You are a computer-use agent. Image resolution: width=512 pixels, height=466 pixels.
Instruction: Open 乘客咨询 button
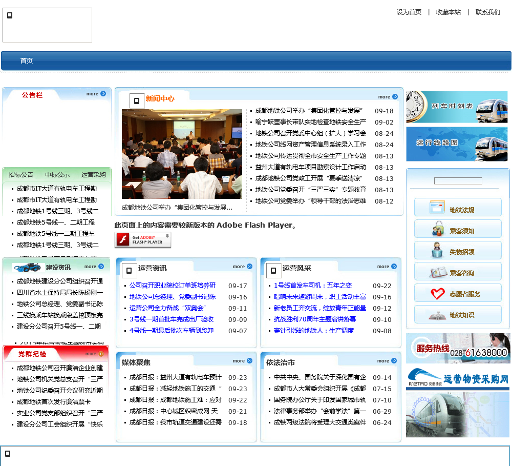click(458, 271)
